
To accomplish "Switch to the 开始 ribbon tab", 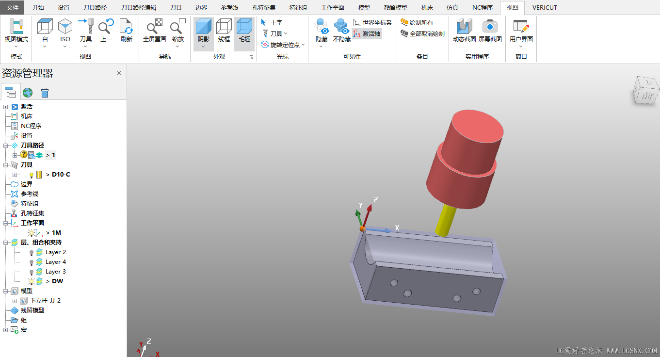I will click(38, 7).
